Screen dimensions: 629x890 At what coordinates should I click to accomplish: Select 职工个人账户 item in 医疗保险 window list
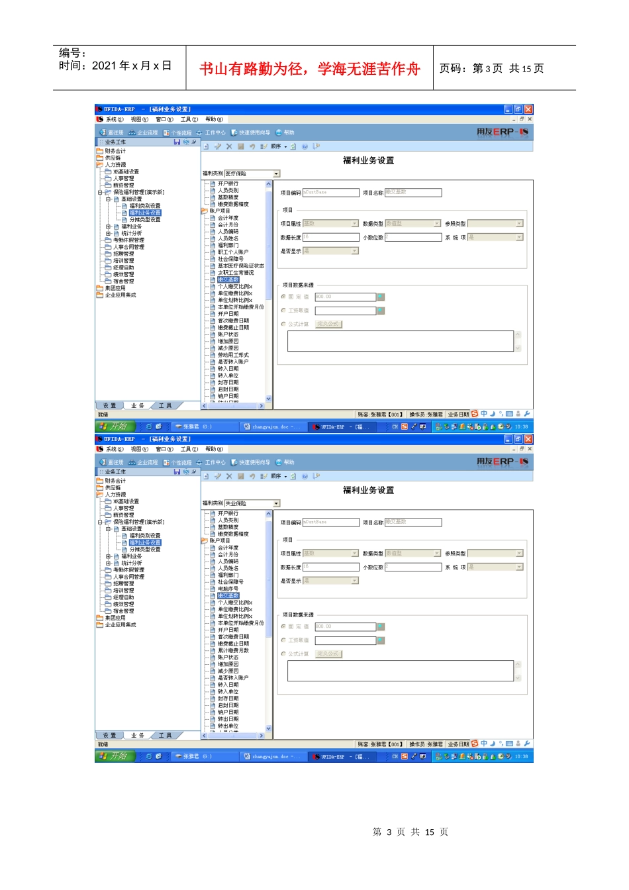tap(233, 252)
